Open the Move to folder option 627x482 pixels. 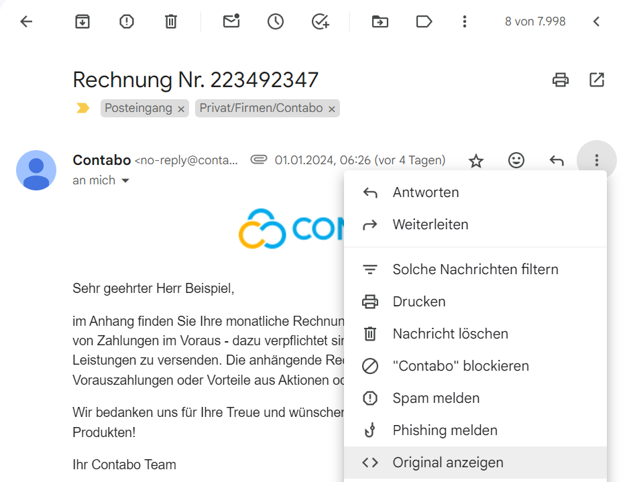pos(380,21)
